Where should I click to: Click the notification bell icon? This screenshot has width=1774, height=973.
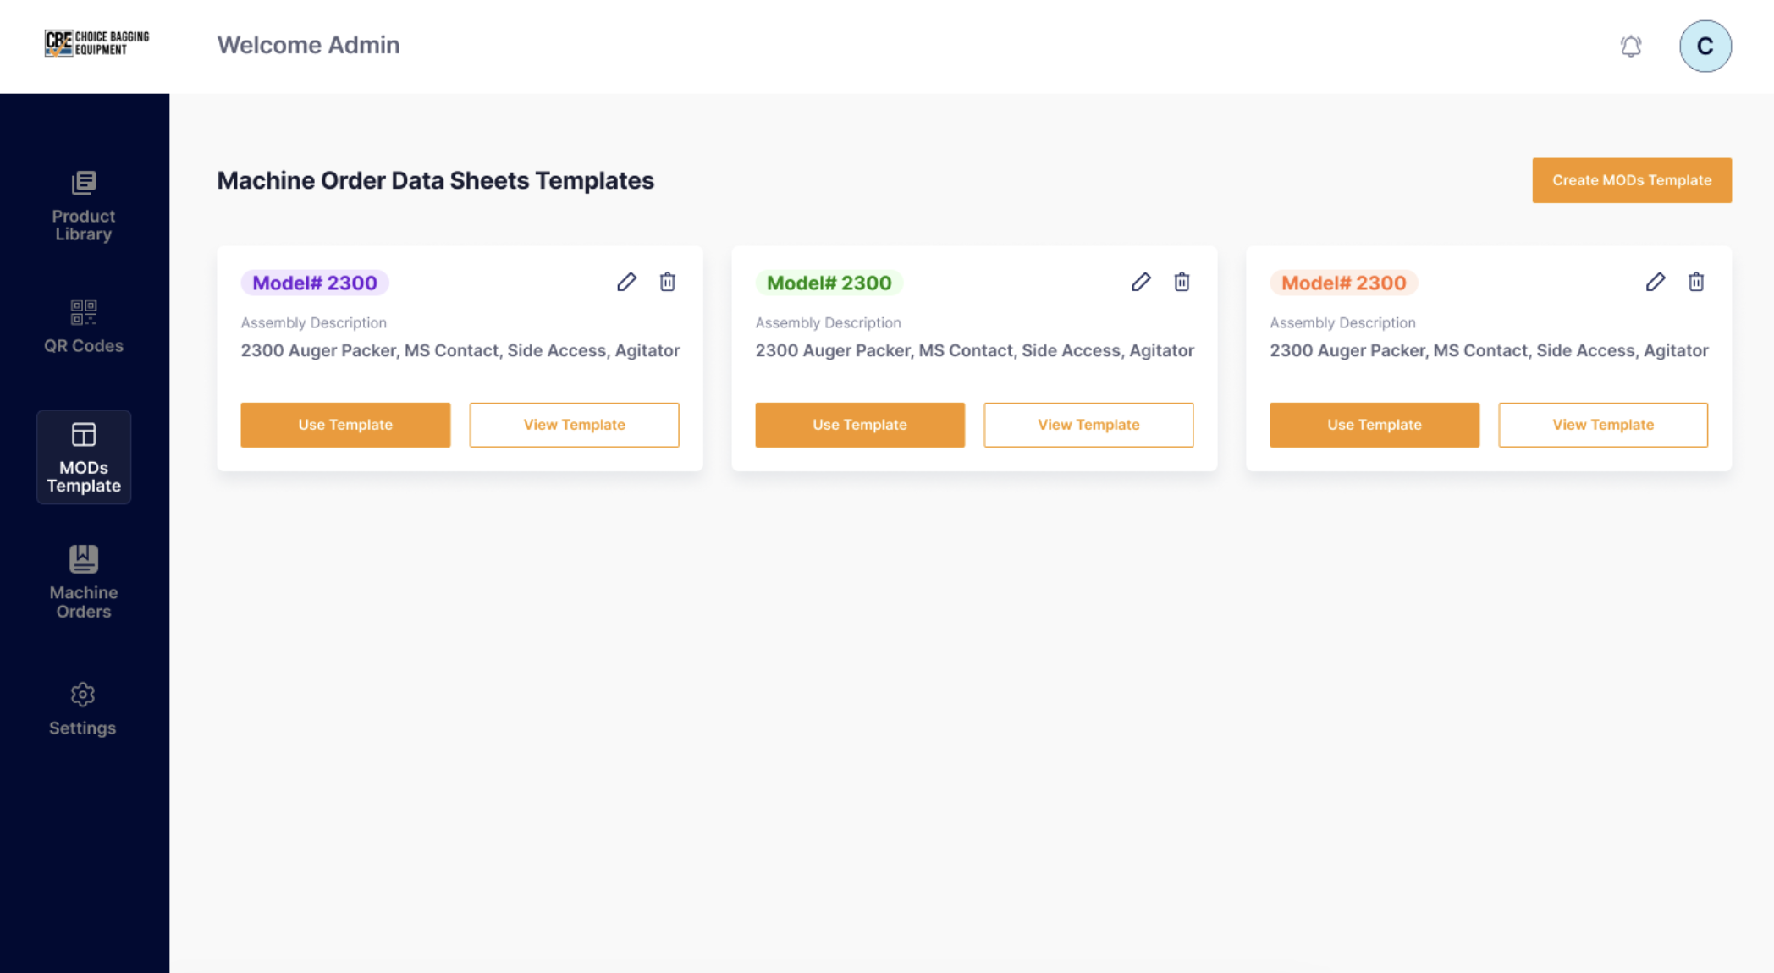tap(1630, 46)
